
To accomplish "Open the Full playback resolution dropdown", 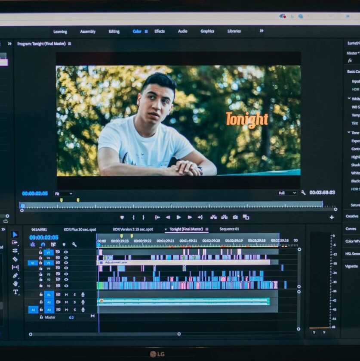I will pos(287,193).
